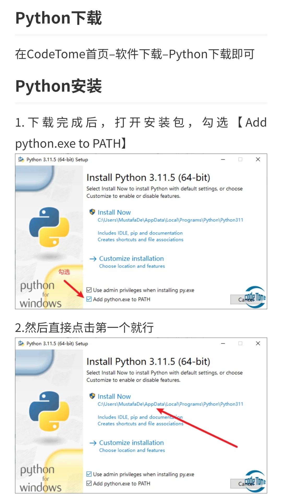Click 'Creates shortcuts and file associations' in step 1 installer
The height and width of the screenshot is (502, 282).
pyautogui.click(x=140, y=239)
